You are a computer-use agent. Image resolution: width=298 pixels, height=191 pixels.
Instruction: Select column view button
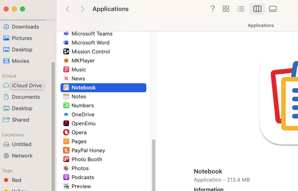coord(257,9)
